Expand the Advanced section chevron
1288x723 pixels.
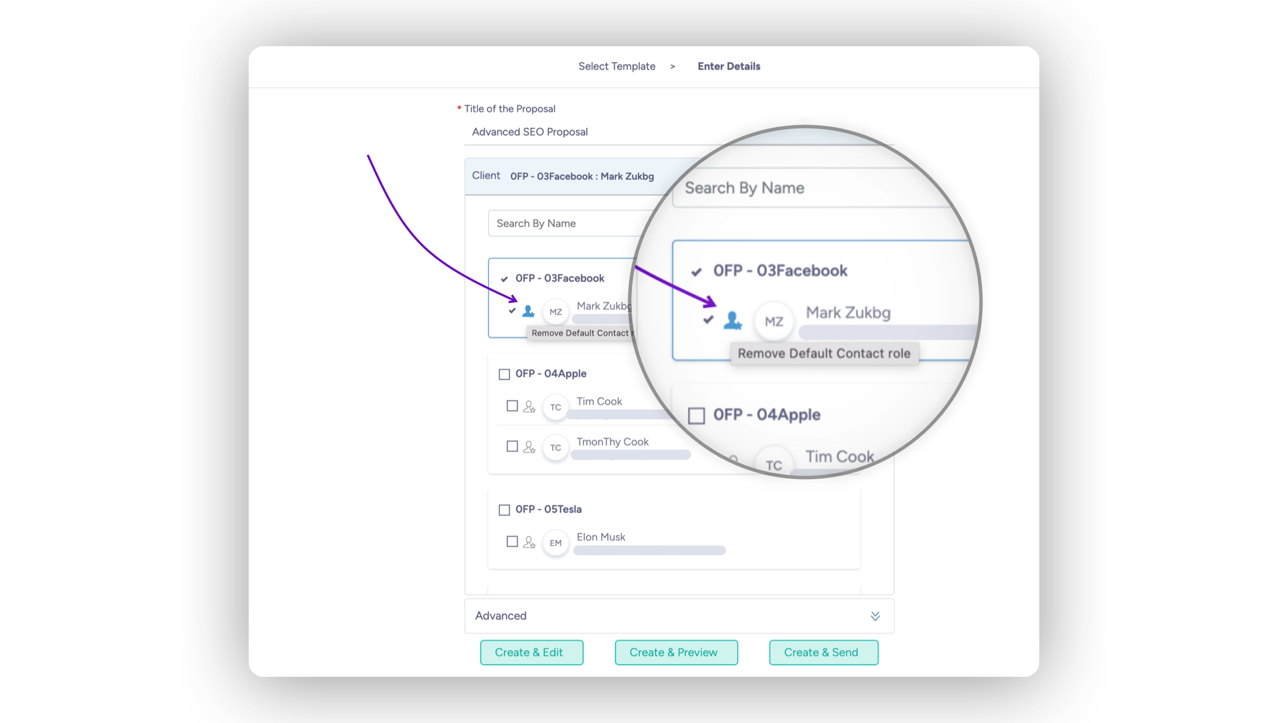click(875, 616)
